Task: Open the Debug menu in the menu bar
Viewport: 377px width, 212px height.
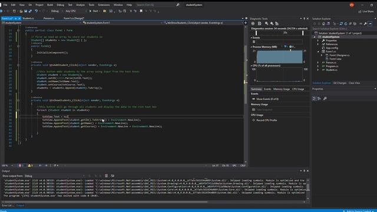Action: point(60,5)
